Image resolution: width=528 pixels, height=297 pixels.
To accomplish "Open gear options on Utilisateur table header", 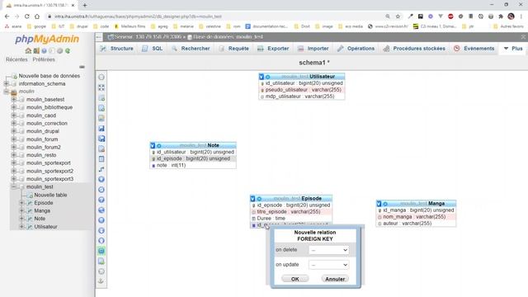I will coord(267,77).
